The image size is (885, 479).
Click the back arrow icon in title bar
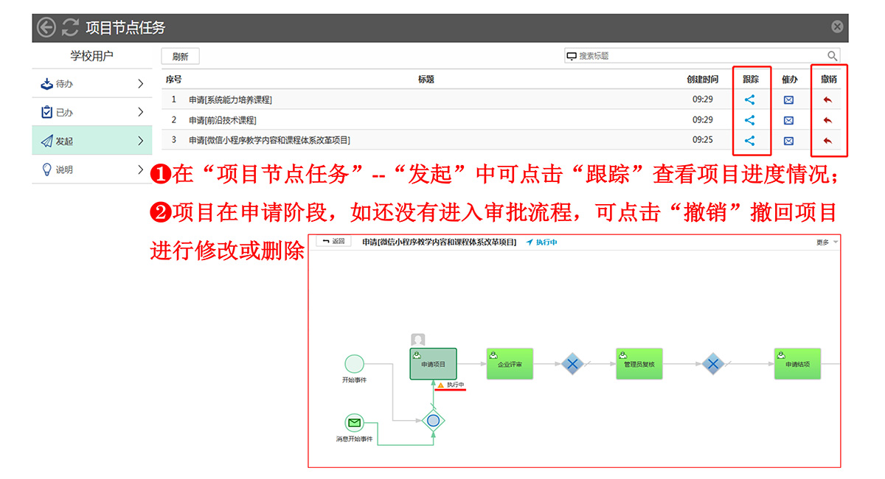pyautogui.click(x=46, y=27)
